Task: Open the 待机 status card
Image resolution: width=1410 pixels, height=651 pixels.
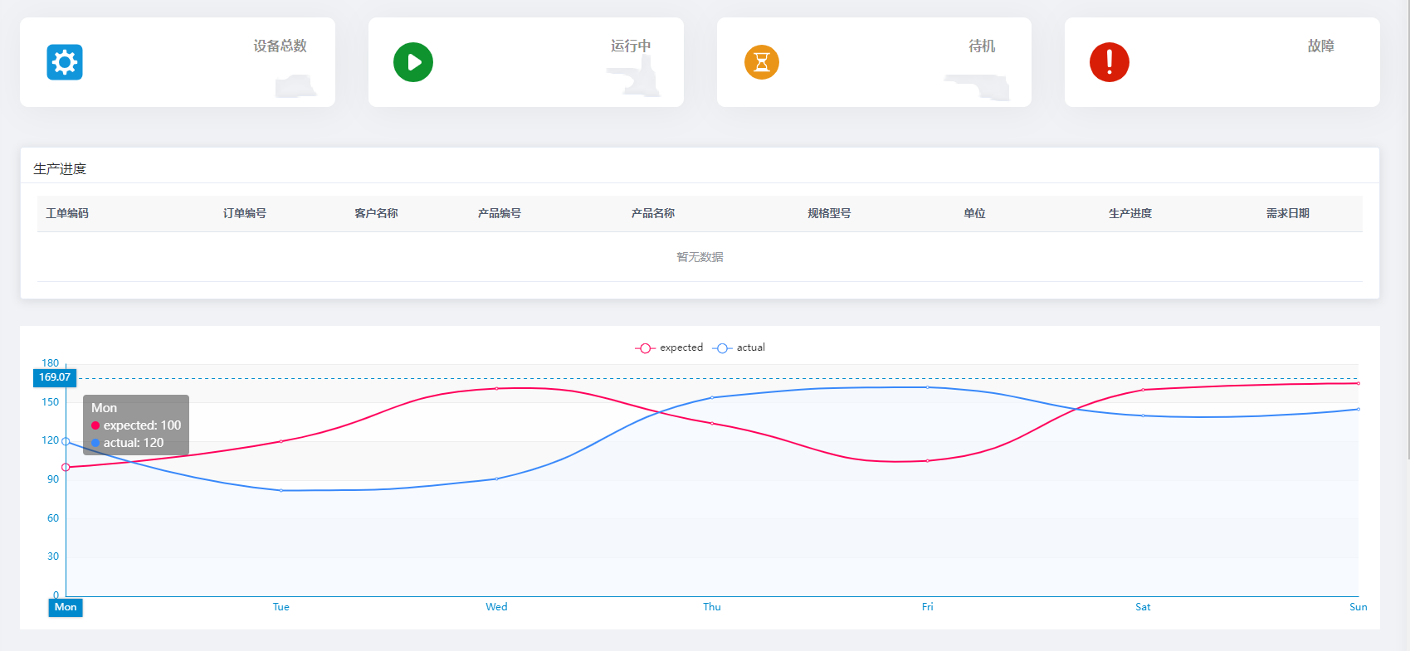Action: pos(874,62)
